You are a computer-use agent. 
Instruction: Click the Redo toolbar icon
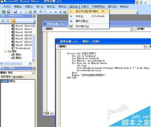[x=45, y=12]
